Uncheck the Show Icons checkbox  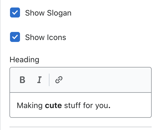pos(15,37)
